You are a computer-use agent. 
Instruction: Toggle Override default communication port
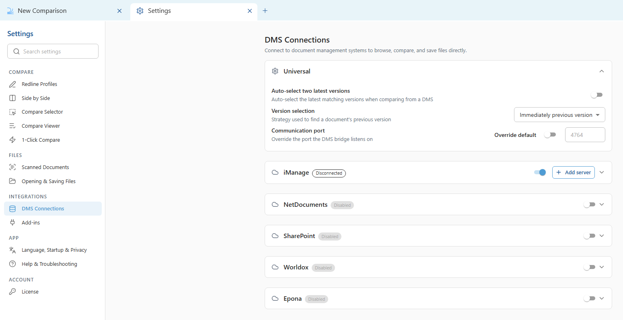coord(550,135)
